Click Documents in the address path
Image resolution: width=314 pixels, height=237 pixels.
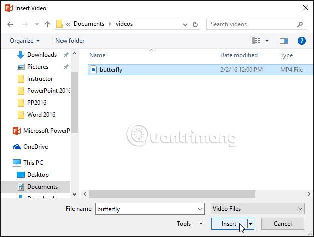pyautogui.click(x=89, y=24)
